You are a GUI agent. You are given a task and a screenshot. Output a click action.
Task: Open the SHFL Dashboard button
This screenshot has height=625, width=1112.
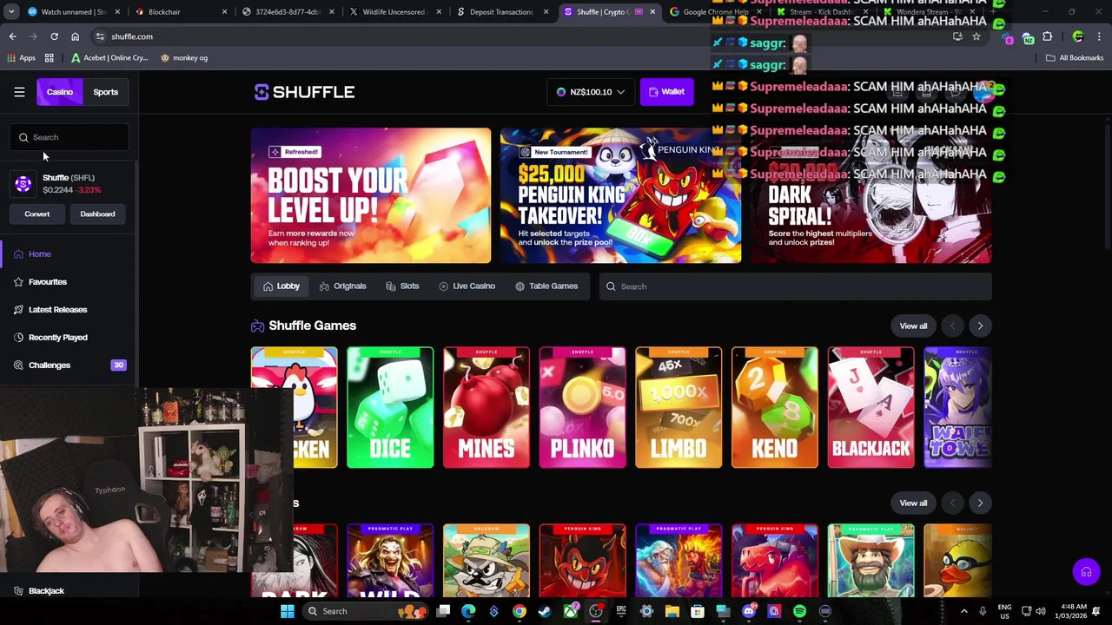pyautogui.click(x=97, y=214)
